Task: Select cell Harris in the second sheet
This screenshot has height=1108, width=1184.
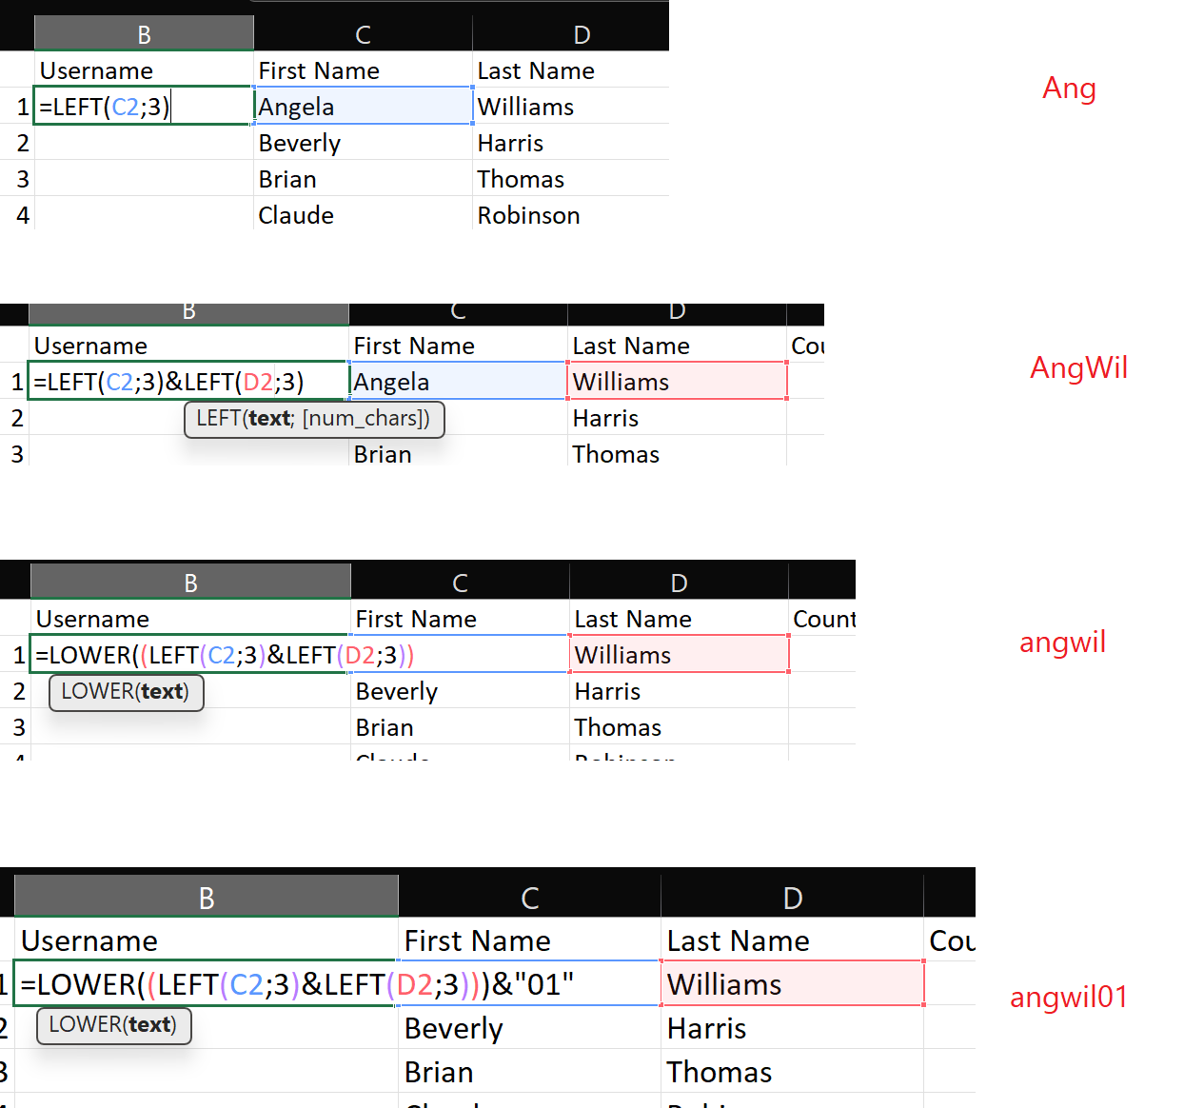Action: pyautogui.click(x=678, y=417)
